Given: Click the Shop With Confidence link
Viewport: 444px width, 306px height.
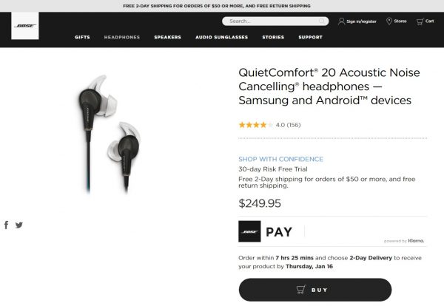Looking at the screenshot, I should tap(280, 159).
